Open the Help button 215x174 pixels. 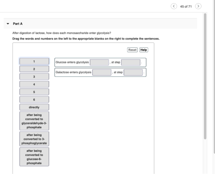coord(144,50)
